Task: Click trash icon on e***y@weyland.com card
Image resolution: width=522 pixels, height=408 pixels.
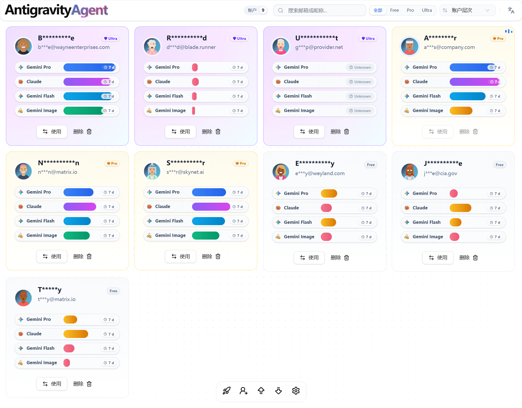Action: click(347, 257)
